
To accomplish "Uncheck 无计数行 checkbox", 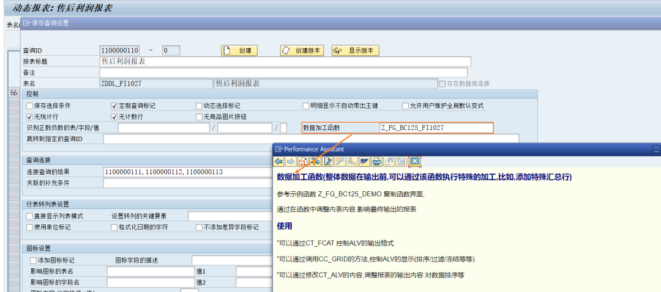I will (114, 117).
